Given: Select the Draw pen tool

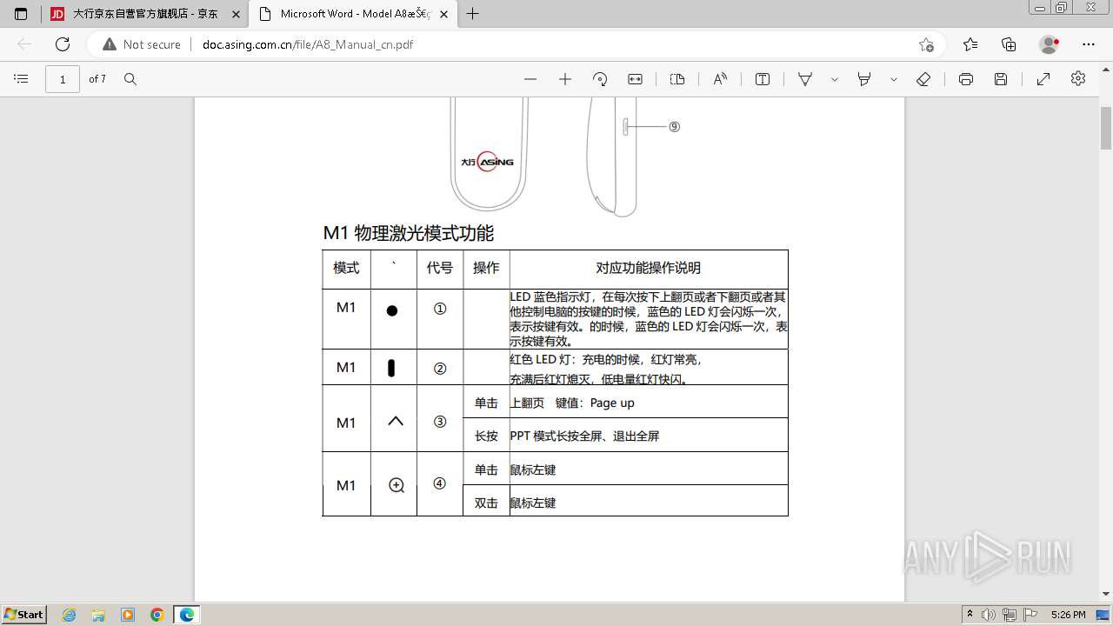Looking at the screenshot, I should click(805, 79).
